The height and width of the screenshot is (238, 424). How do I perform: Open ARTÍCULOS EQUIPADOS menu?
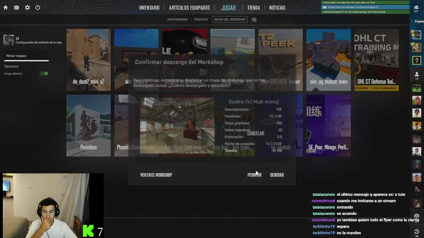(x=189, y=8)
